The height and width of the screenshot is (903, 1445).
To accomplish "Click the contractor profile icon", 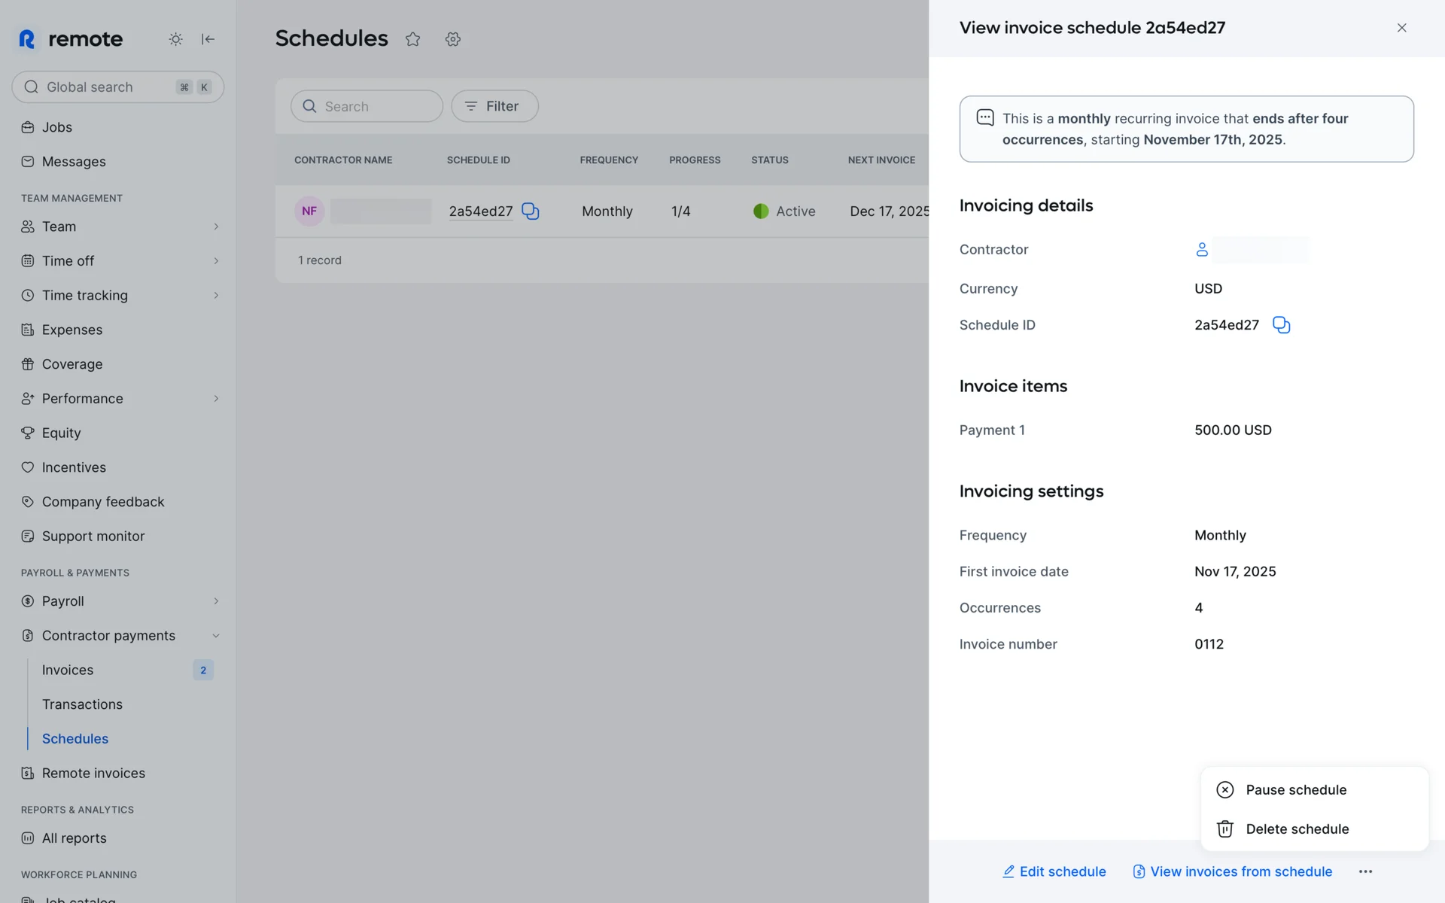I will (1202, 250).
